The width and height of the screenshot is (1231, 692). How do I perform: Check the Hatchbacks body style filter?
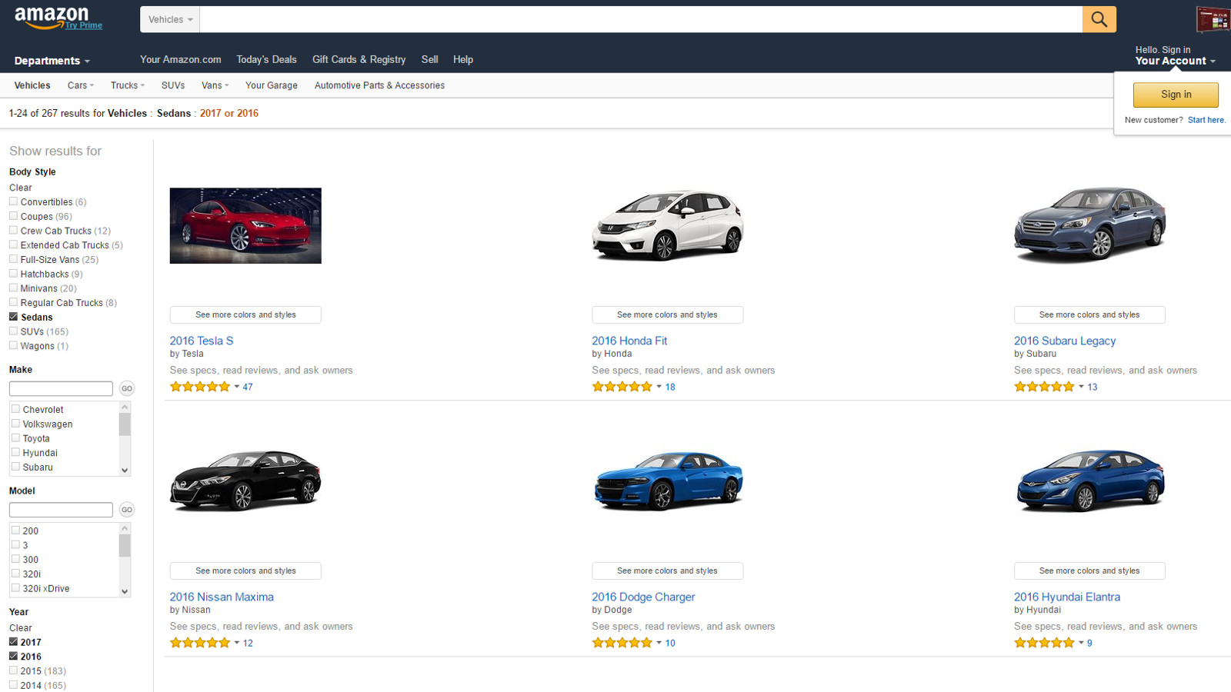(13, 274)
